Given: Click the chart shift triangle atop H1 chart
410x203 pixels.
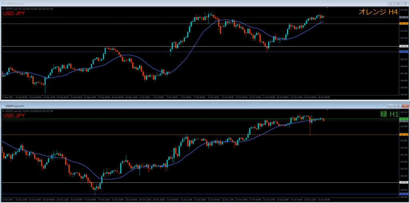Looking at the screenshot, I should [x=328, y=110].
